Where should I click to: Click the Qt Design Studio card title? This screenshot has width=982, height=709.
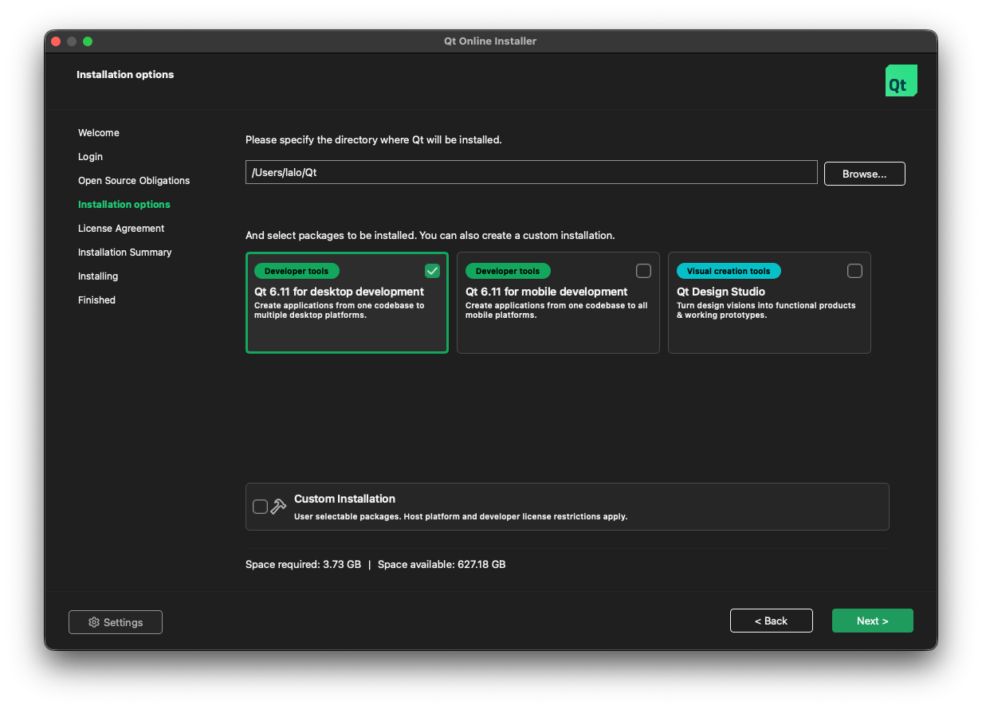(x=721, y=292)
